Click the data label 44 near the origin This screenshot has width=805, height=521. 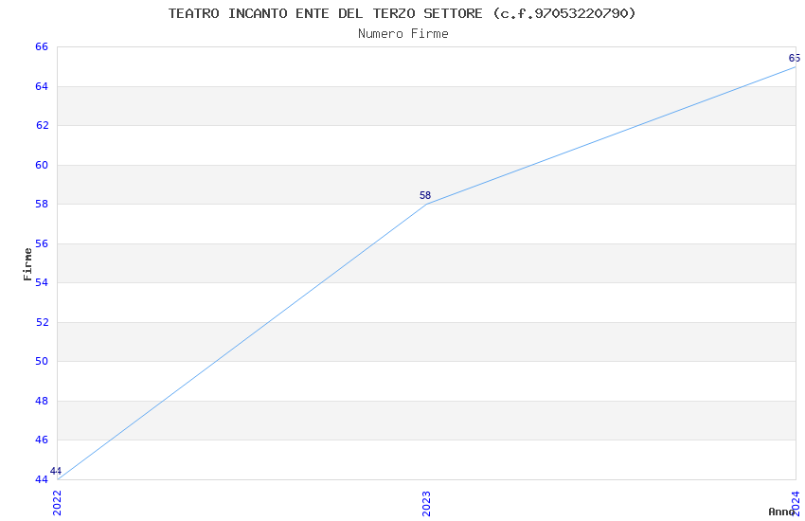(x=56, y=471)
